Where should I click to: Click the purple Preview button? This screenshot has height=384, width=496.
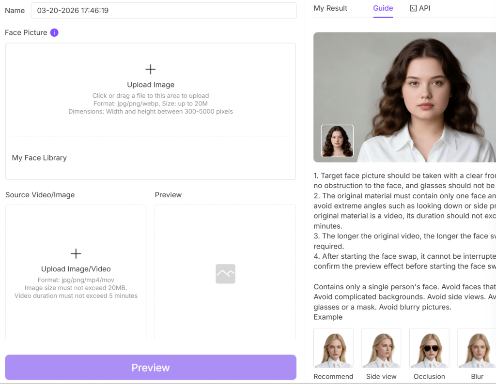point(151,367)
